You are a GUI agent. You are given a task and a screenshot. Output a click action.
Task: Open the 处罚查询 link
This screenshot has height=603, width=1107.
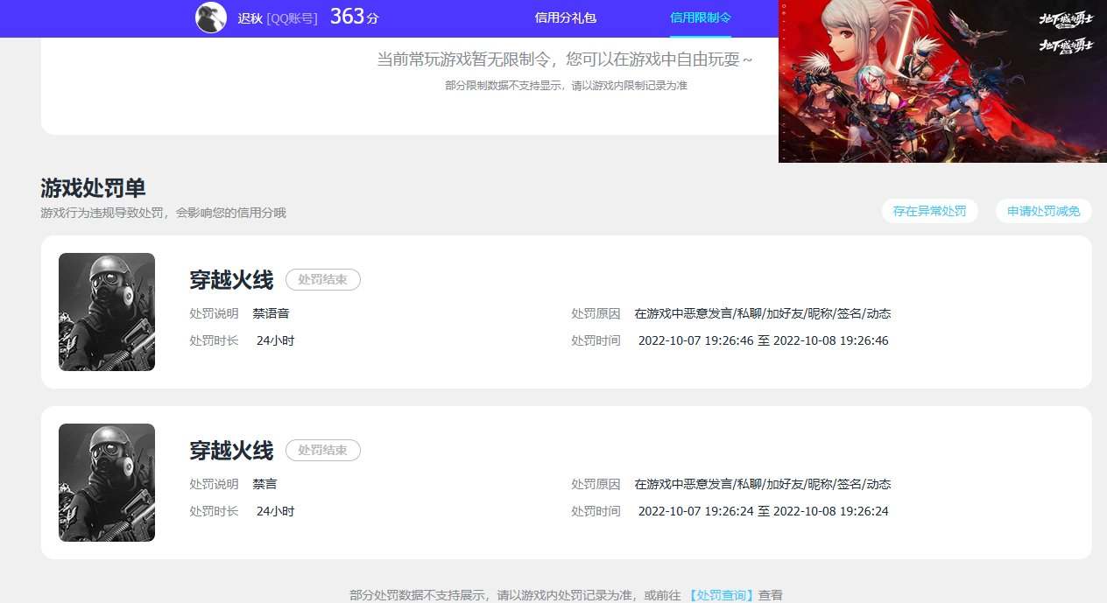(x=720, y=595)
